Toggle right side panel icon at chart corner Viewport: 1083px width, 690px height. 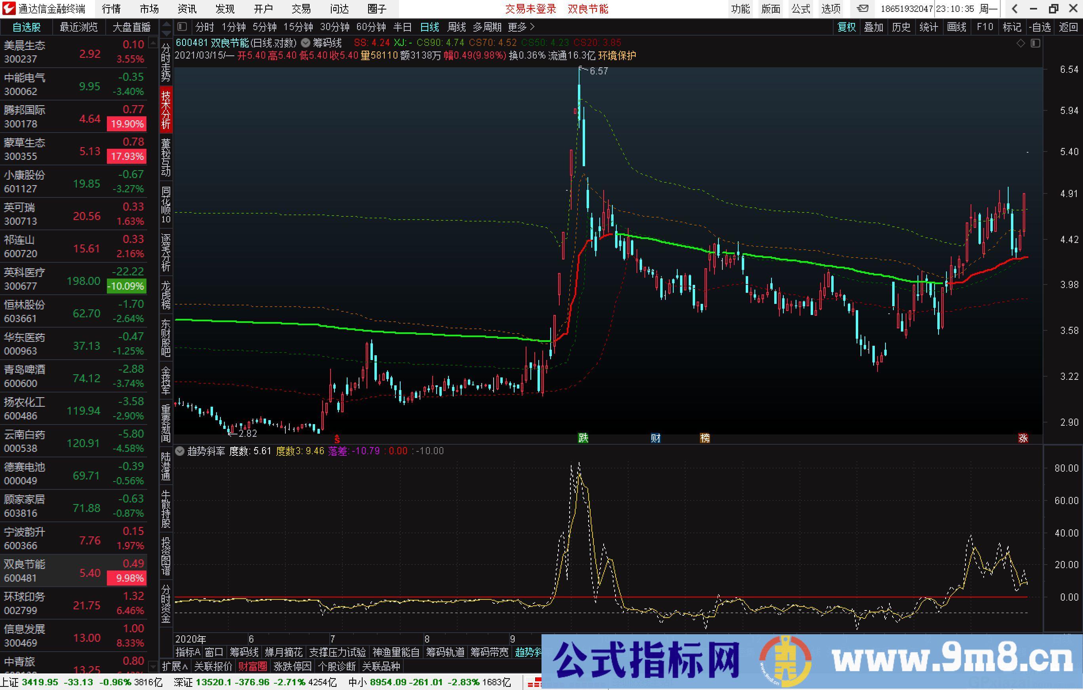(x=1036, y=43)
